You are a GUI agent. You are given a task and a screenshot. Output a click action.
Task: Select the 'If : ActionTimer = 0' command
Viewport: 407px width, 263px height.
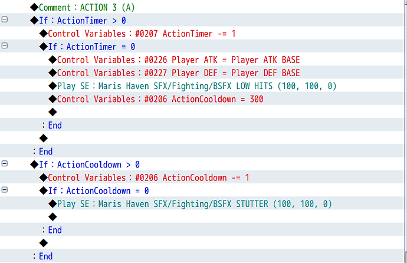tap(87, 47)
